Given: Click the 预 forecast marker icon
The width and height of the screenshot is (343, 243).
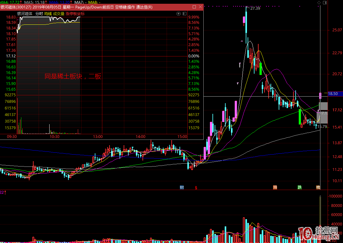Looking at the screenshot, I should coord(275,188).
